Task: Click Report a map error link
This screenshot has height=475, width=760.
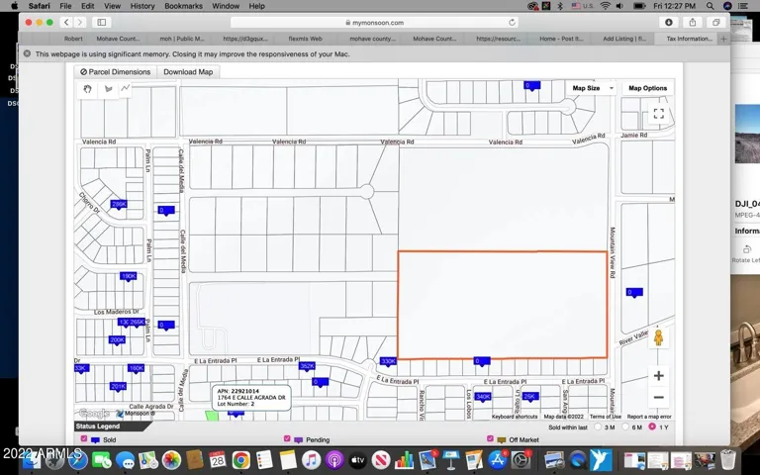Action: [x=649, y=417]
